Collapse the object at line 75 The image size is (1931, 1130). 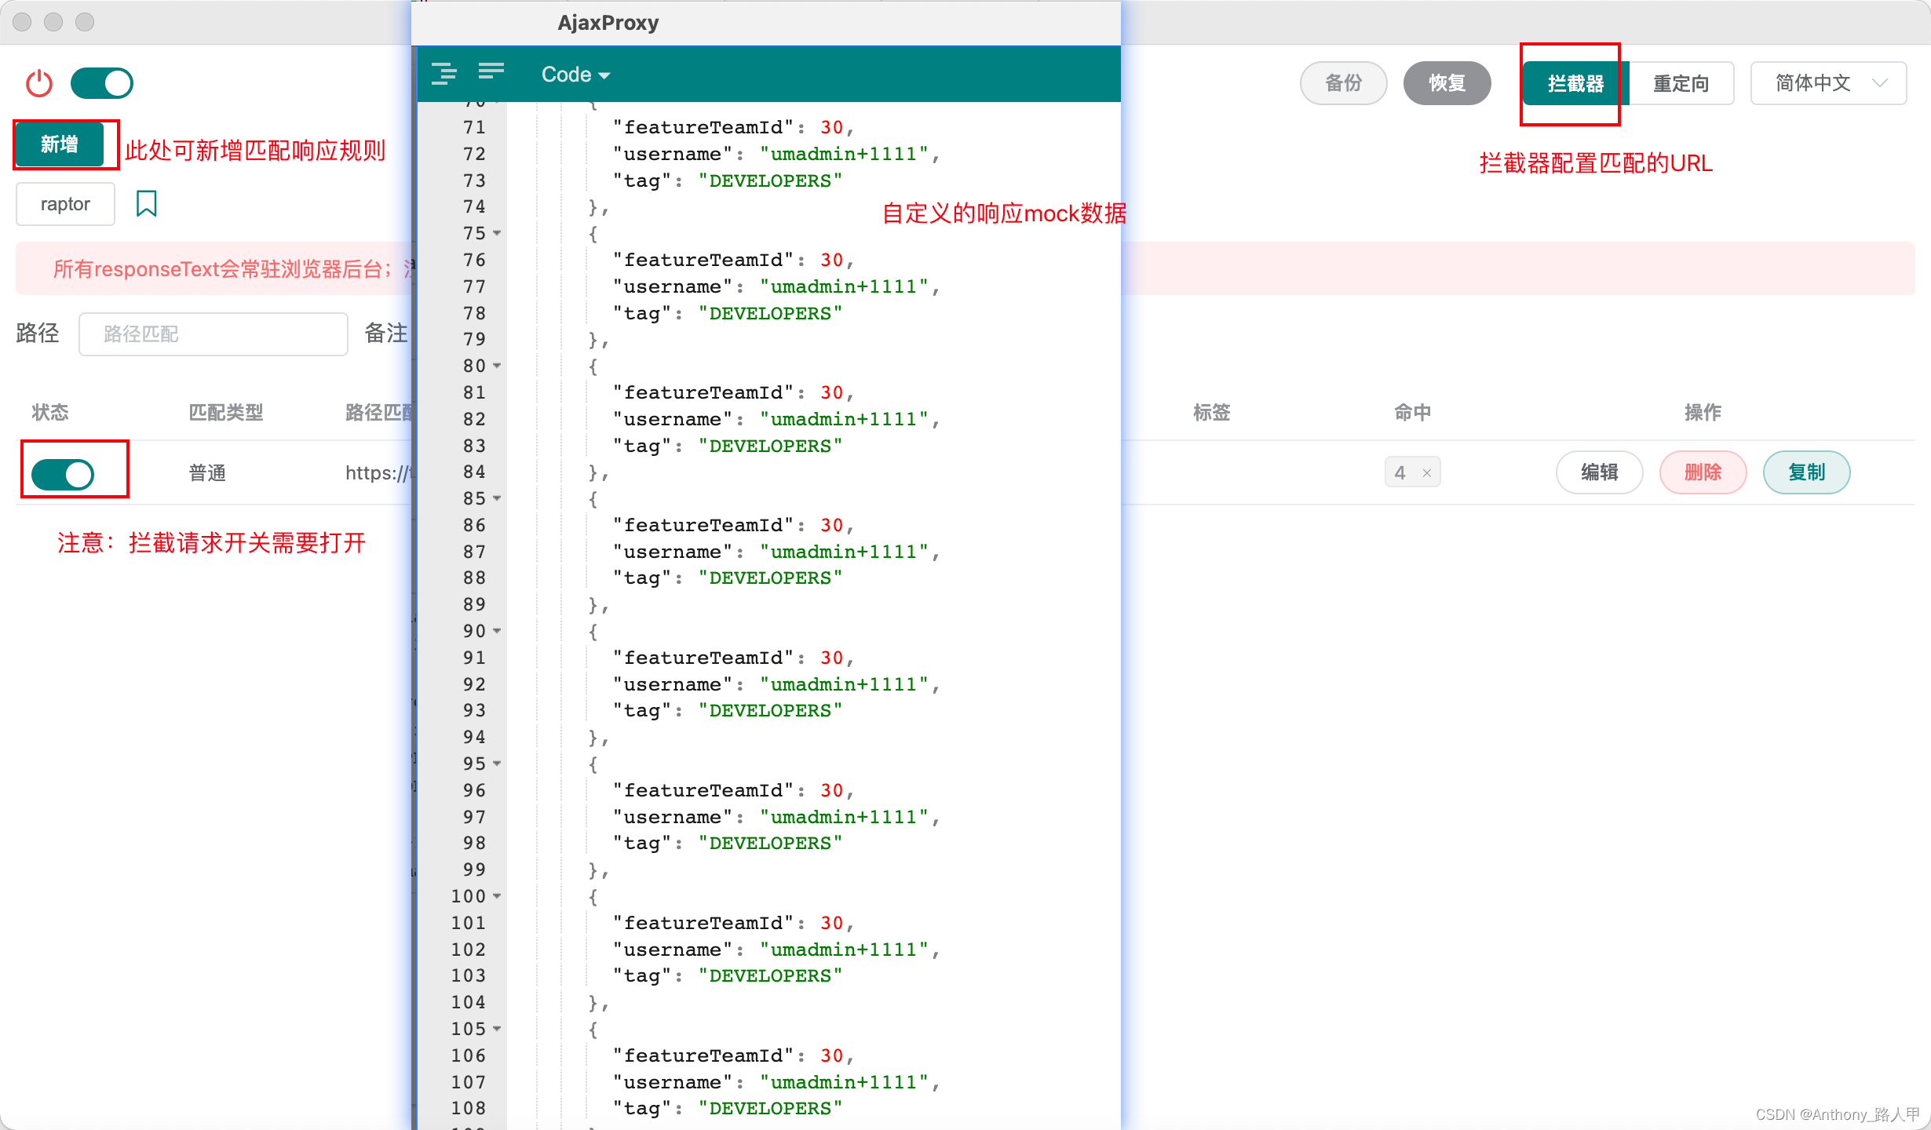coord(497,234)
